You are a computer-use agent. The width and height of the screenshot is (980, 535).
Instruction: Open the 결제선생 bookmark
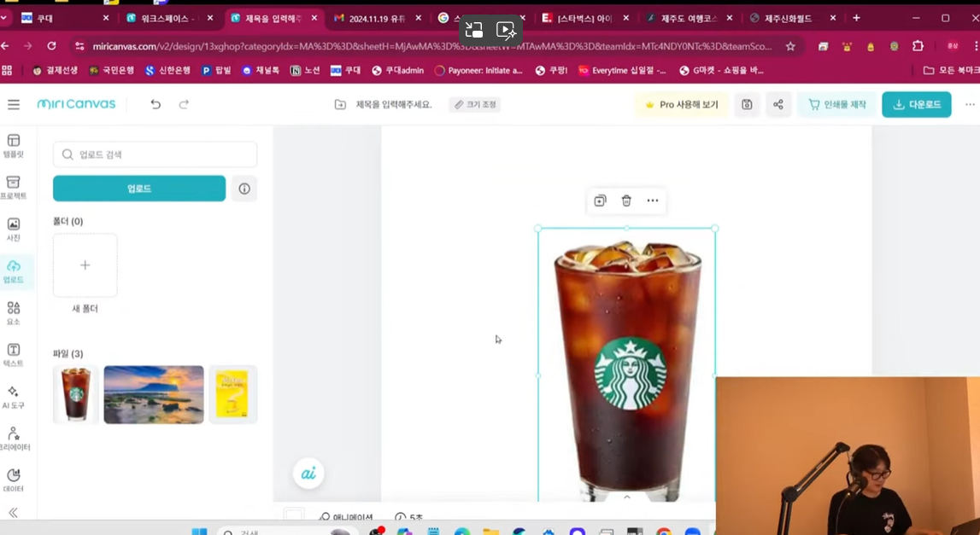55,71
